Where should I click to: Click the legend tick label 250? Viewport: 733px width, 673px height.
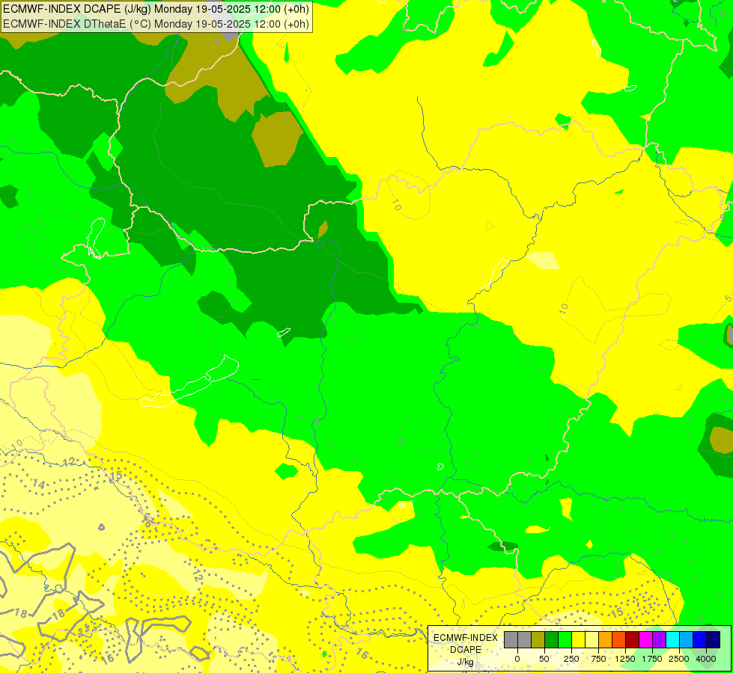pos(571,659)
